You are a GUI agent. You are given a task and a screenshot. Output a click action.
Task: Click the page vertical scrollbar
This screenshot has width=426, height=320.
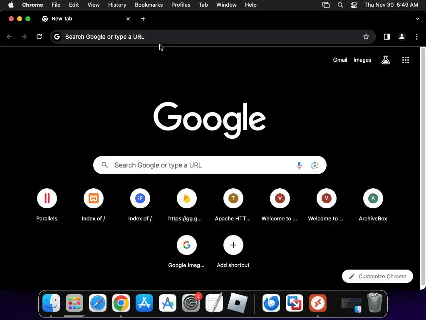click(423, 166)
